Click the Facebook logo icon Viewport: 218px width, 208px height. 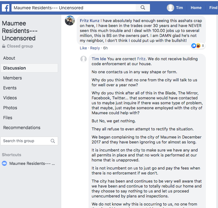pos(5,8)
